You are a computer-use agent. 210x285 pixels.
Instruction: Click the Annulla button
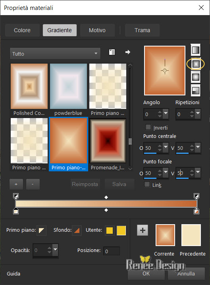pos(186,273)
